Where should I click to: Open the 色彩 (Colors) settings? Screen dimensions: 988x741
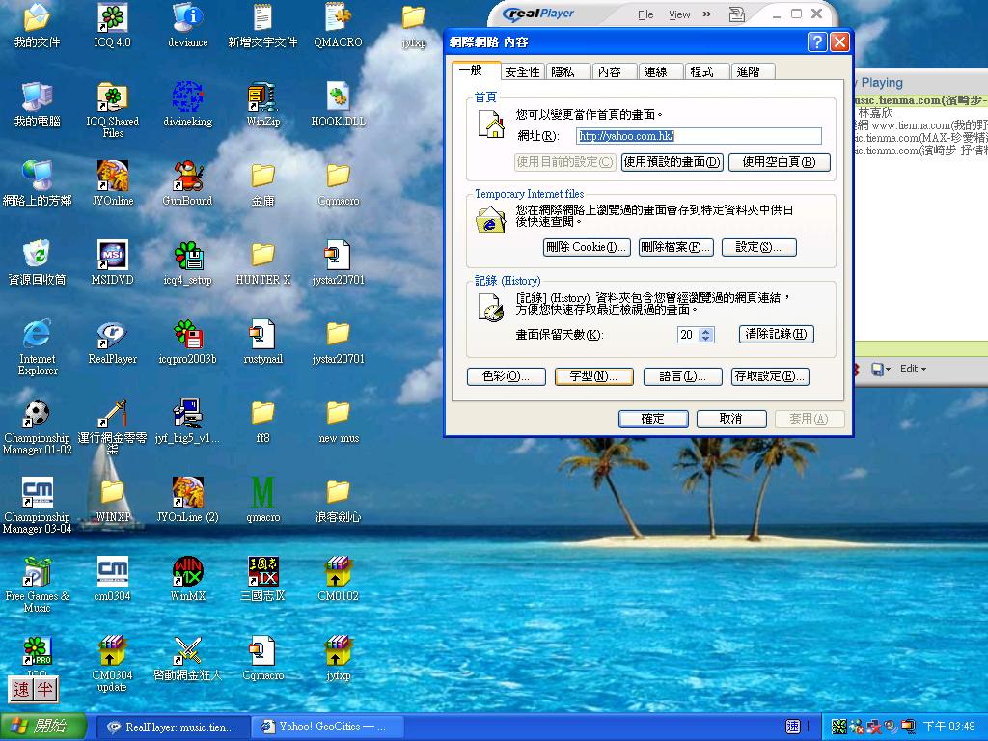tap(506, 376)
